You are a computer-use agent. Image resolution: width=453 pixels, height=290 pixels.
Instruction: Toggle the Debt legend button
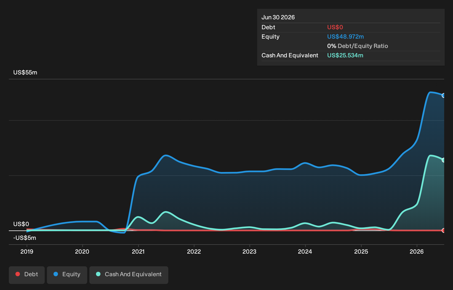(27, 275)
